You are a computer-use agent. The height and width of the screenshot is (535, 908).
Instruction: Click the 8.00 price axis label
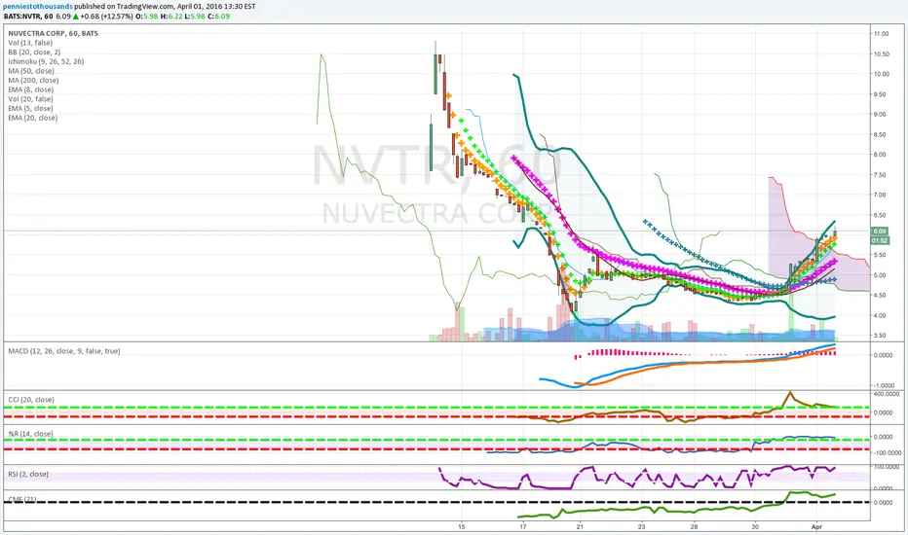(x=880, y=155)
